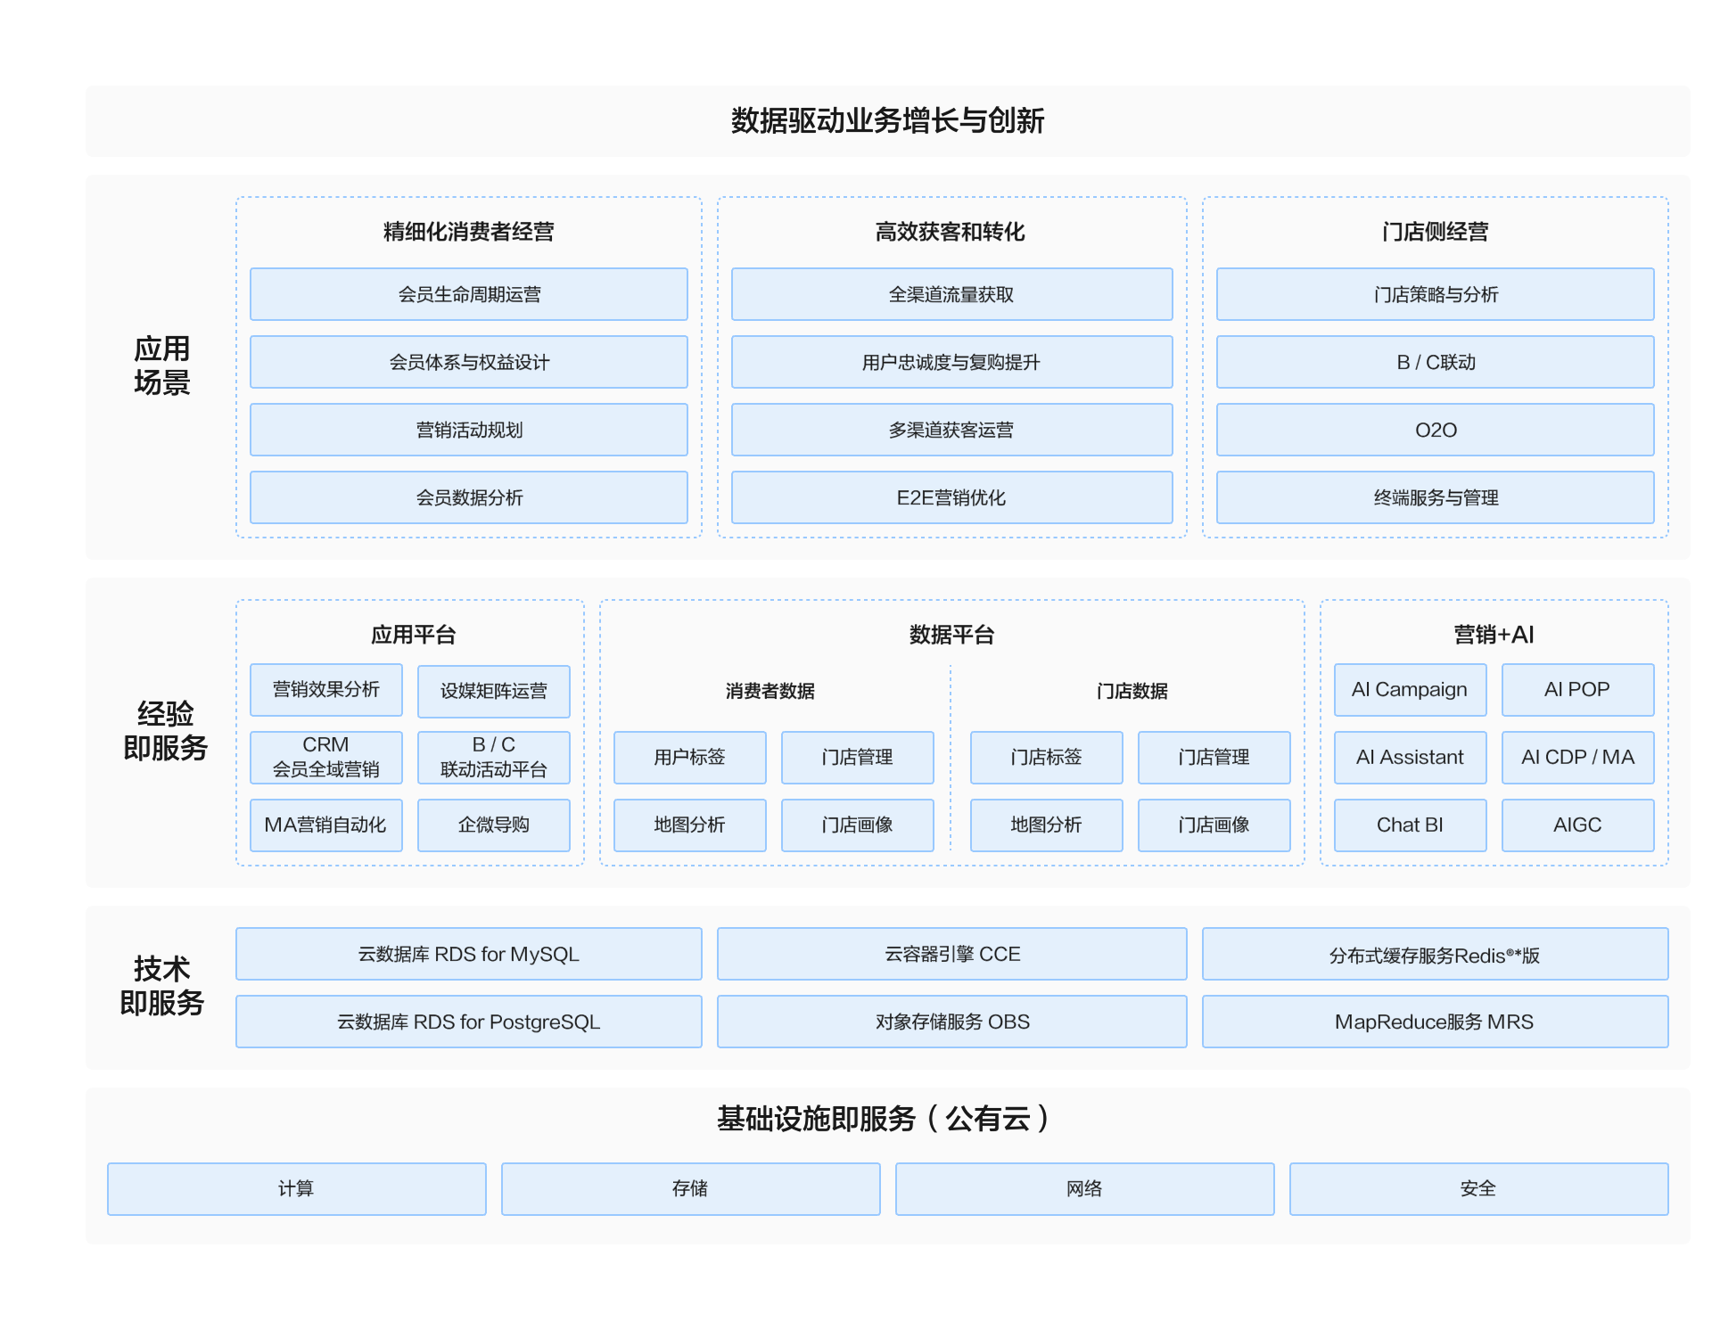Click 门店画像 under 门店数据
The width and height of the screenshot is (1712, 1330).
(1214, 825)
